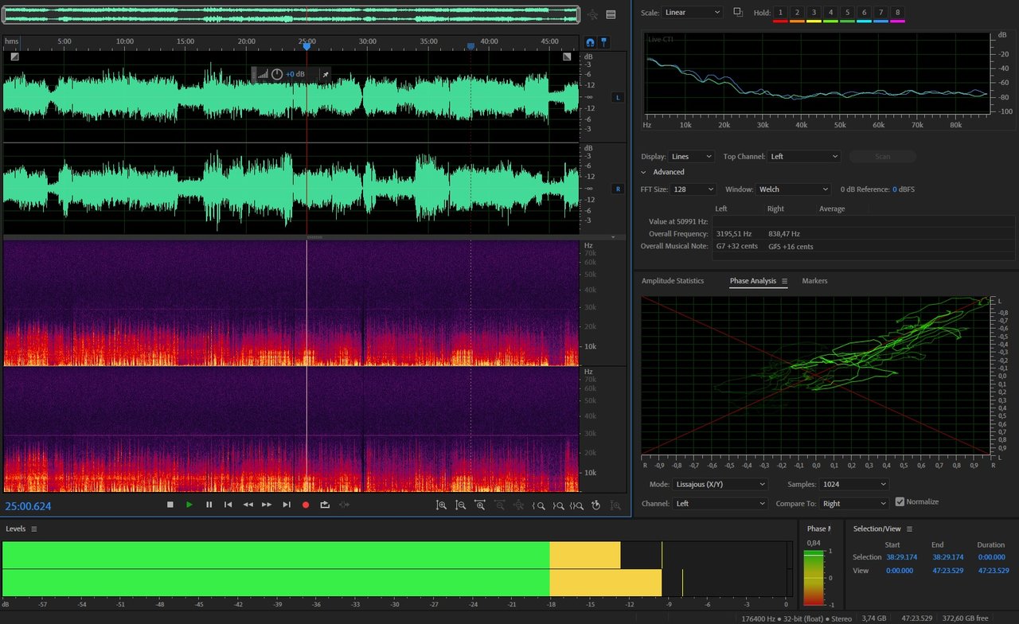
Task: Click the Rewind transport button
Action: pyautogui.click(x=248, y=505)
